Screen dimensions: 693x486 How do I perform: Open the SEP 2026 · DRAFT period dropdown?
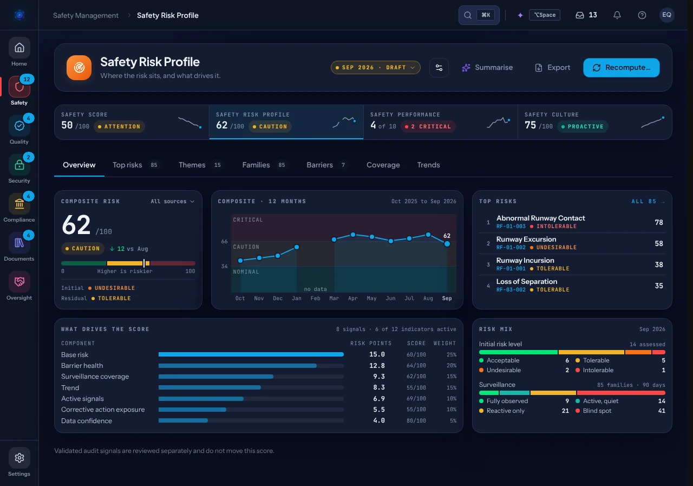376,68
